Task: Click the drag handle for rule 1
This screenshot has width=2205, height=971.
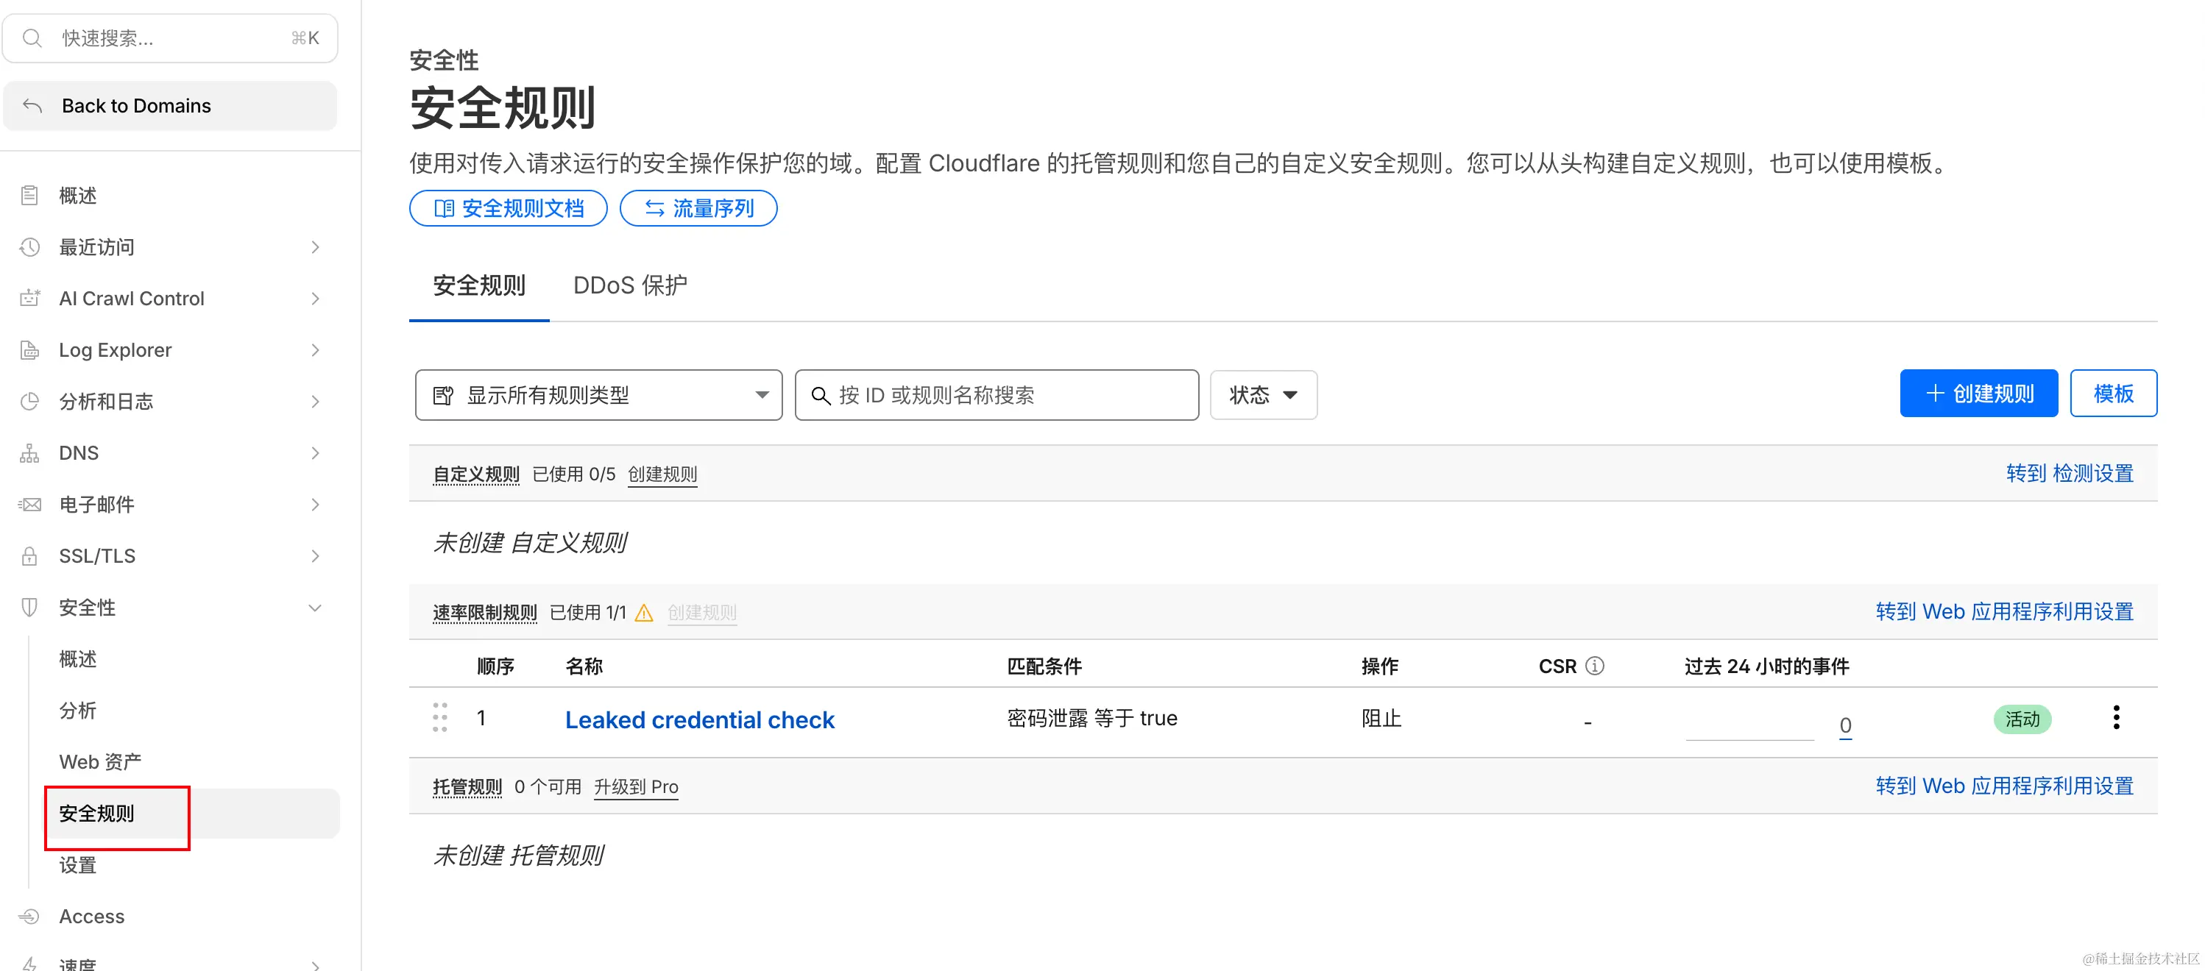Action: pyautogui.click(x=440, y=717)
